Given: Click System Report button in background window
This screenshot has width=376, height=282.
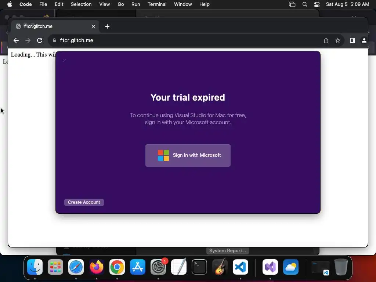Looking at the screenshot, I should [228, 250].
